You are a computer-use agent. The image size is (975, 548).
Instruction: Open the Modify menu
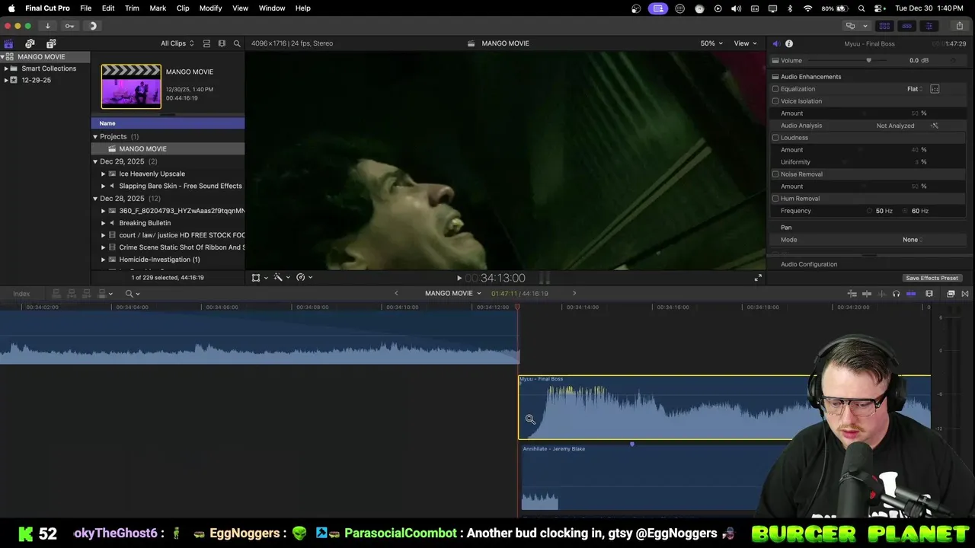point(210,8)
